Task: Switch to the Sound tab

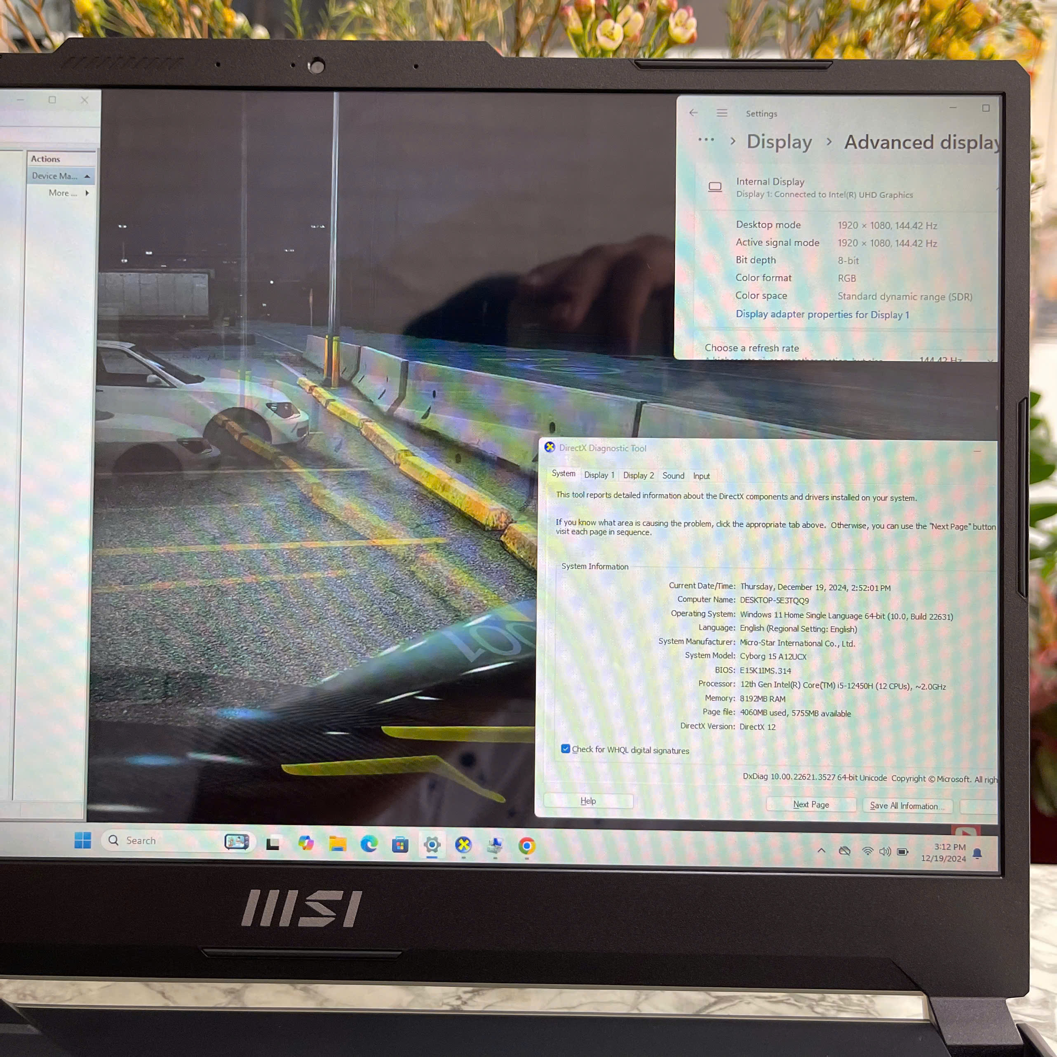Action: point(673,475)
